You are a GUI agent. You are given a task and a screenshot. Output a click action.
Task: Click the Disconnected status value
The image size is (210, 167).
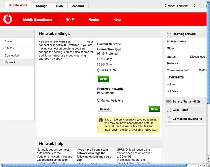[x=198, y=57]
